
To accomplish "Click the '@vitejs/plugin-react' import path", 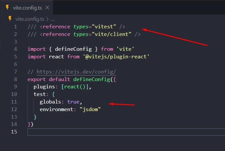I will pyautogui.click(x=116, y=57).
